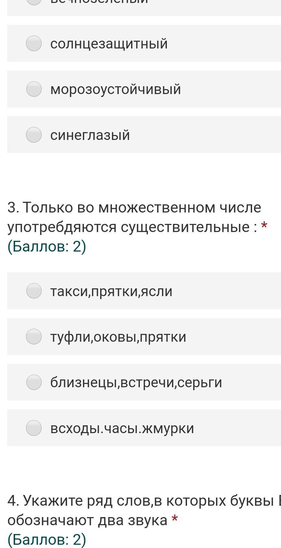281x548 pixels.
Task: Click the Баллов: 2 label under question 3
Action: 47,246
